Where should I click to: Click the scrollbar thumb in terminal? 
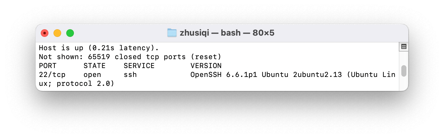coord(404,71)
